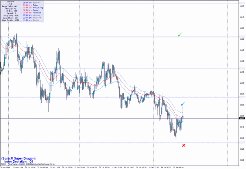Click the Sydney session time row

pos(31,3)
